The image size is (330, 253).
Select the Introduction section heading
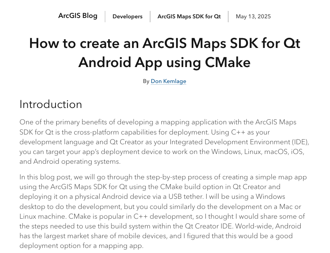pos(51,104)
